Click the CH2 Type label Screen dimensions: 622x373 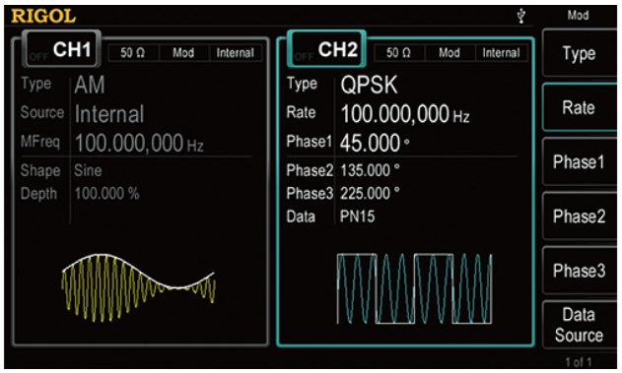pos(302,84)
